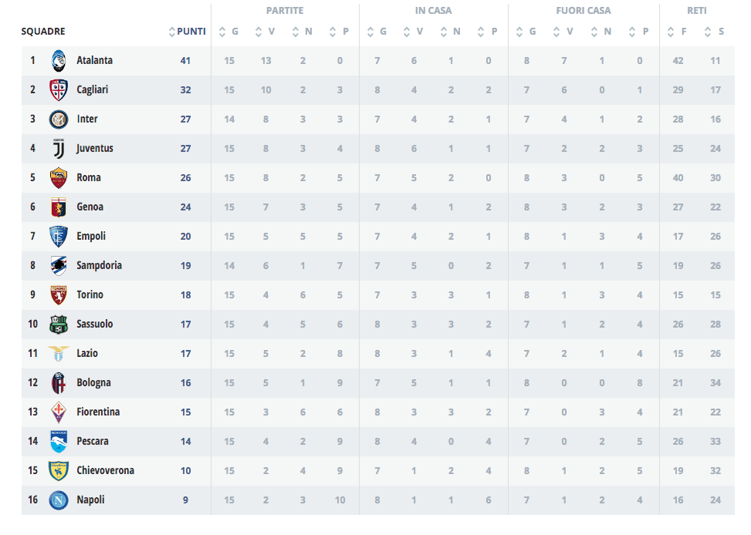Open the Chievoverona team name link

click(105, 471)
